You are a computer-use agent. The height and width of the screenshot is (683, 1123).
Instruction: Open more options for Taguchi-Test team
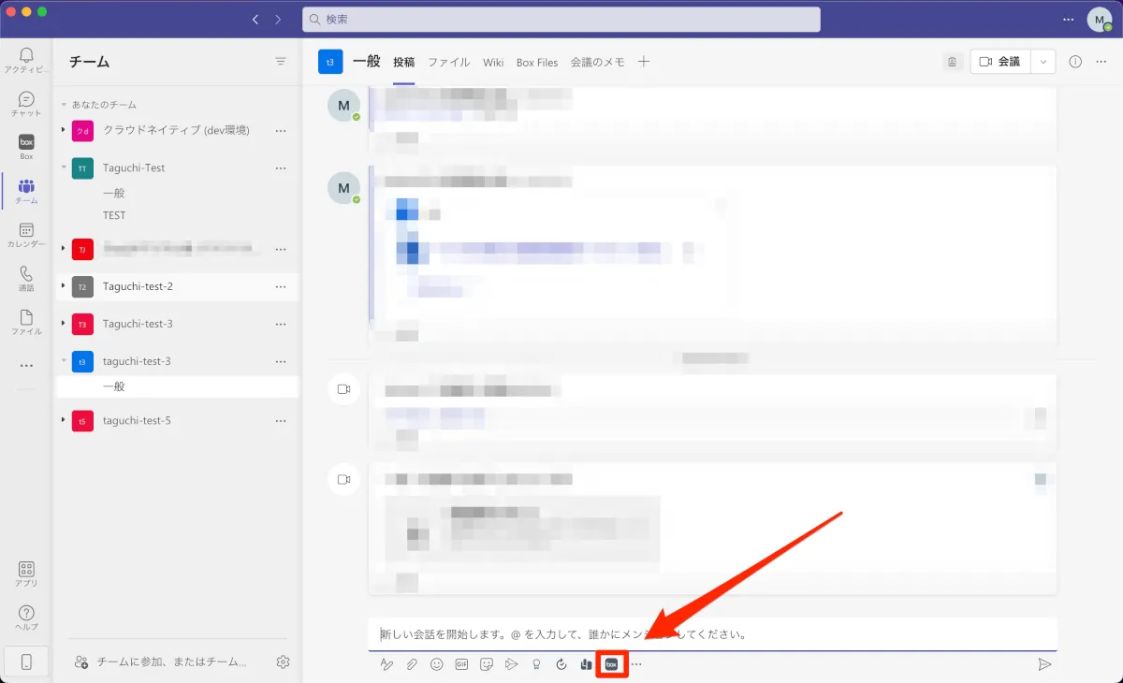281,168
